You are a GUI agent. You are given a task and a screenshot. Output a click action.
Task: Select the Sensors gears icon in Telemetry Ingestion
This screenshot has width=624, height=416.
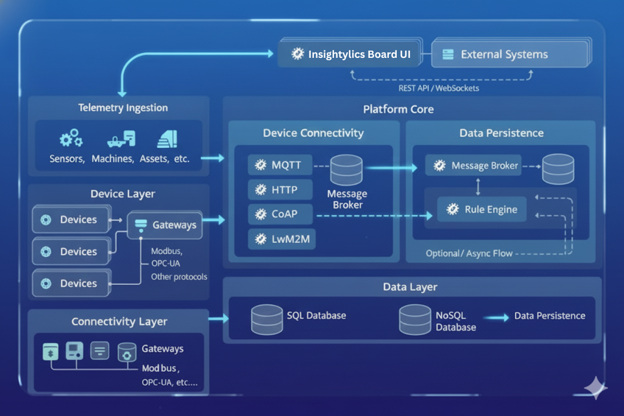click(70, 138)
